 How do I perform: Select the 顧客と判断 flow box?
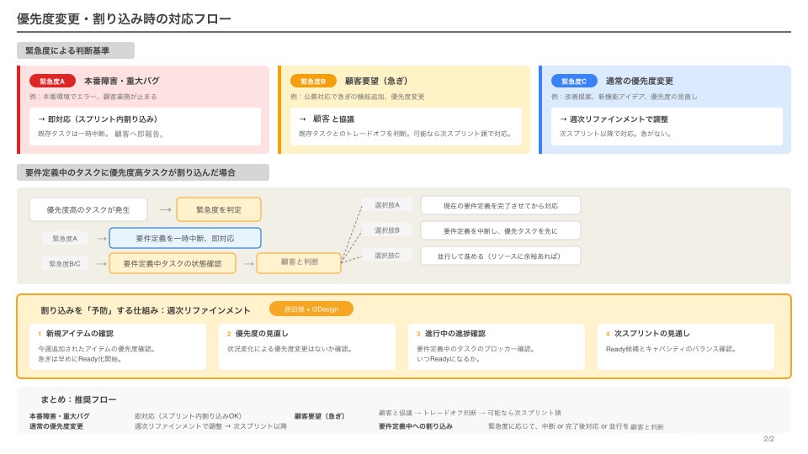point(299,262)
